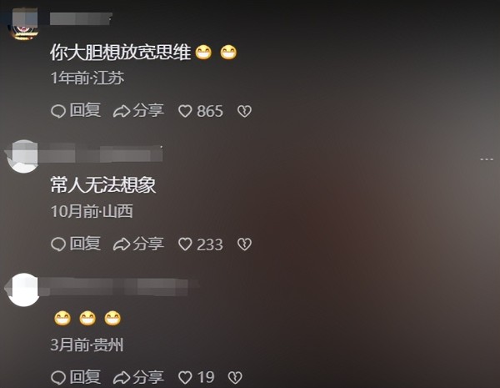The image size is (500, 388).
Task: Dislike the 山西 comment with broken heart
Action: 244,244
